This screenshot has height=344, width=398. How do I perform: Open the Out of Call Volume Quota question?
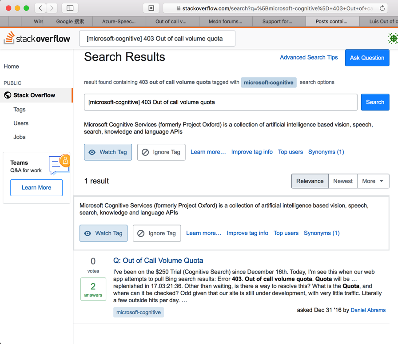click(158, 261)
